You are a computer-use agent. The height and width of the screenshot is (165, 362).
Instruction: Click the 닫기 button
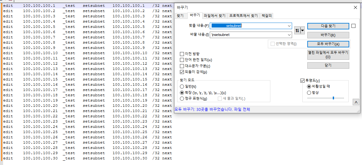(x=328, y=65)
